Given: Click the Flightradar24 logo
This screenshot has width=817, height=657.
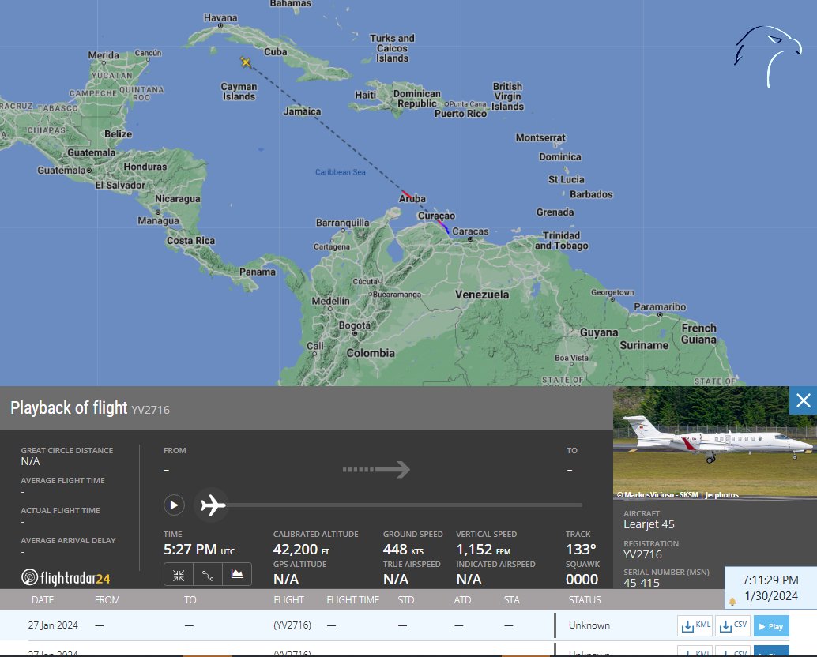Looking at the screenshot, I should pyautogui.click(x=66, y=577).
